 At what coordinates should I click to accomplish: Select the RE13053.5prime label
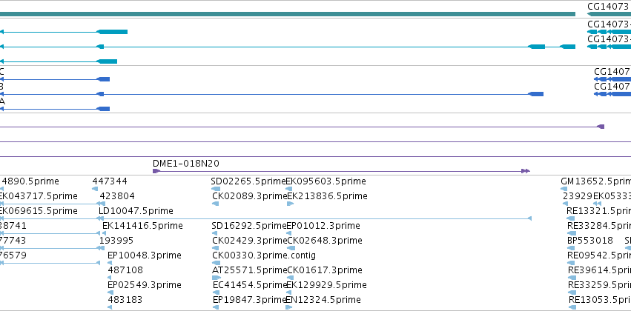(x=600, y=300)
